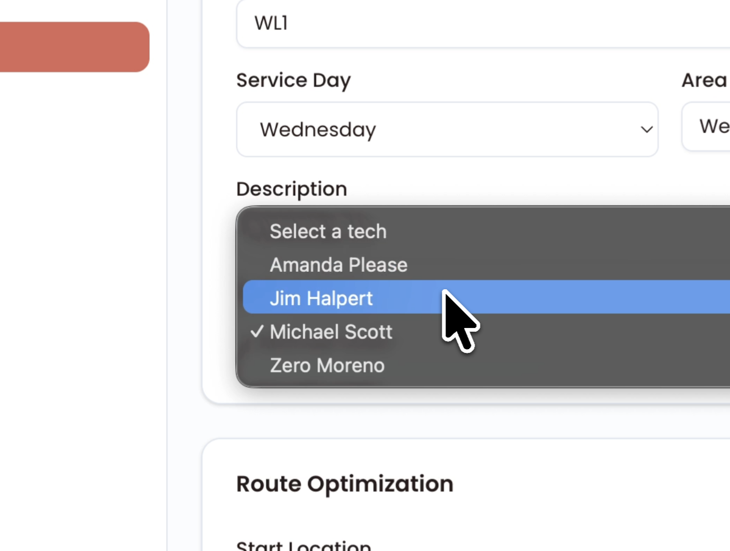Click the checkmark beside Michael Scott
The width and height of the screenshot is (730, 551).
(257, 332)
